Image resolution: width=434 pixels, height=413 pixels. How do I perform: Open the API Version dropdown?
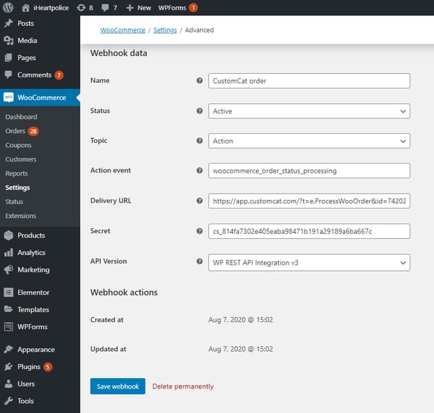pos(309,263)
